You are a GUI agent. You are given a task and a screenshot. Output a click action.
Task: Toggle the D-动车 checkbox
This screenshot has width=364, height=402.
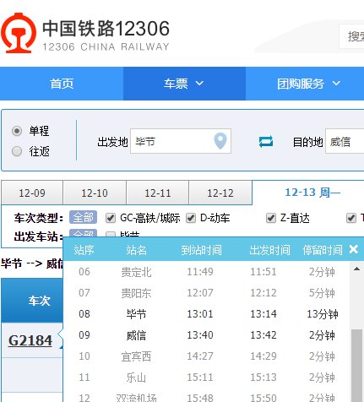pos(191,218)
